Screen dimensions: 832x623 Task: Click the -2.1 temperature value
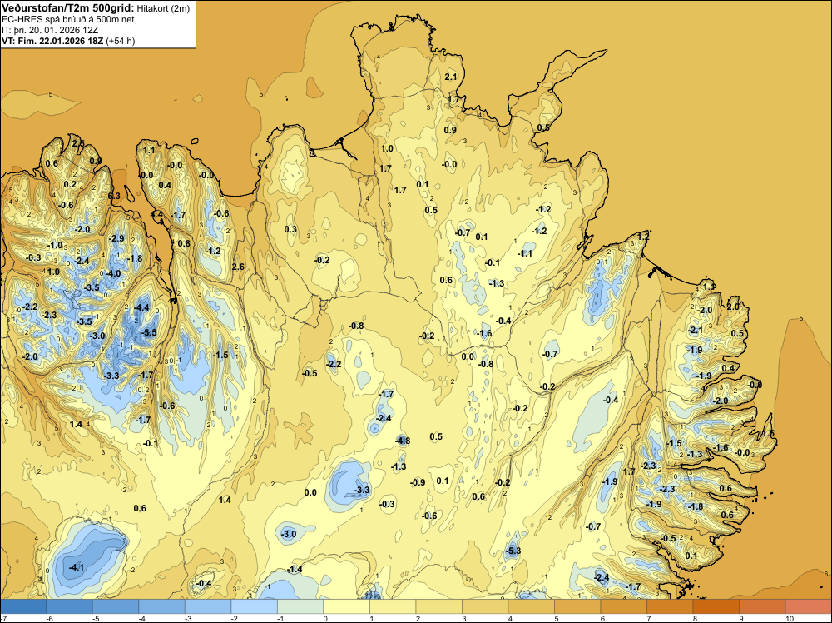(x=696, y=330)
